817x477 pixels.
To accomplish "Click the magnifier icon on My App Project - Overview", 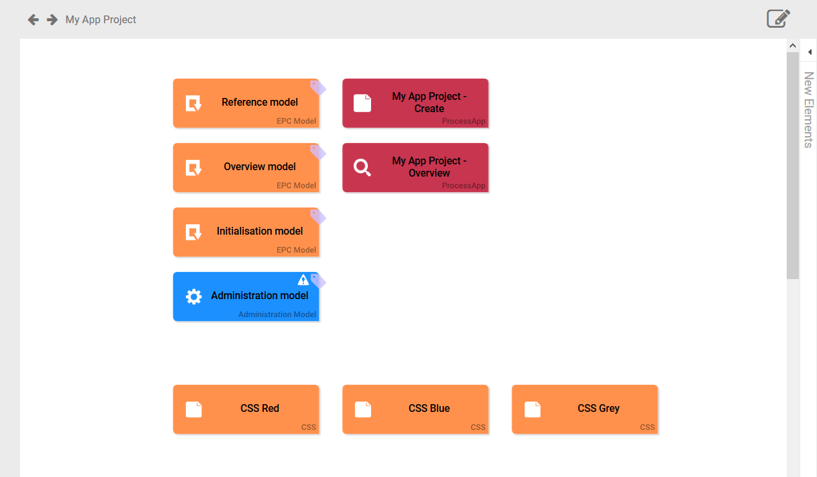I will [x=362, y=167].
